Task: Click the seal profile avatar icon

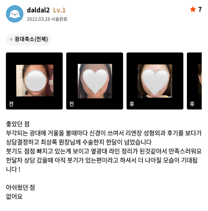Action: (x=15, y=14)
